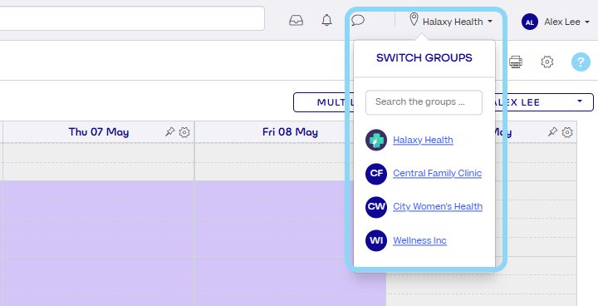Click the Halaxy Health logo icon
The image size is (598, 306).
(x=376, y=140)
